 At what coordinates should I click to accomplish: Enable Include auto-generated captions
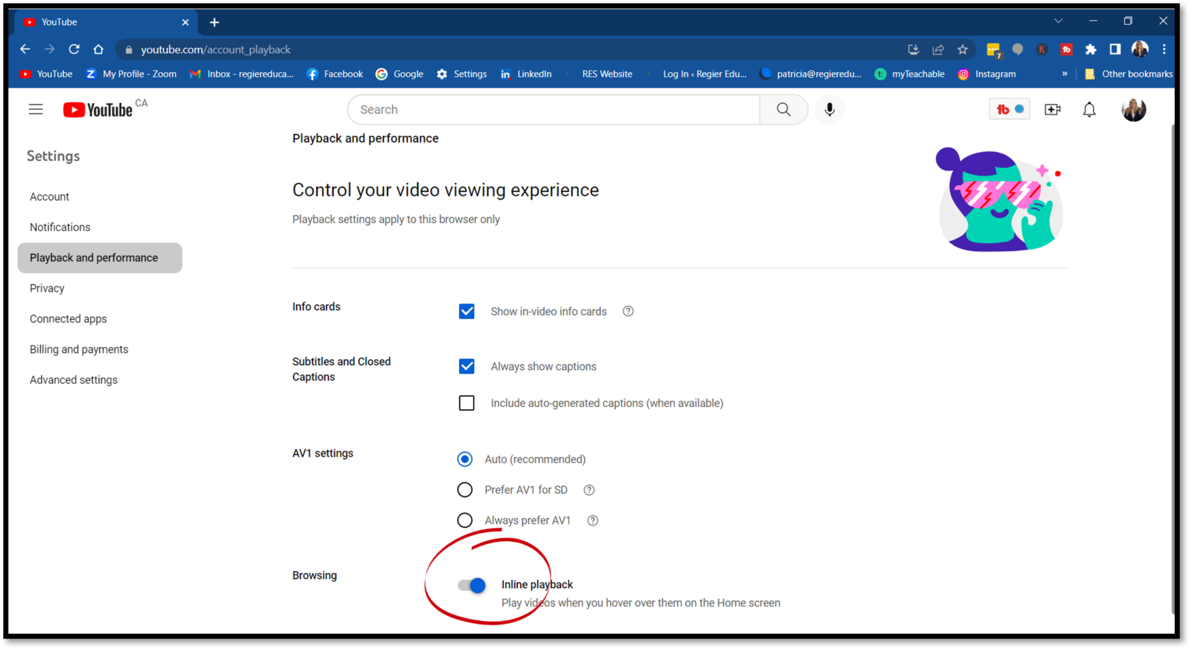point(467,402)
